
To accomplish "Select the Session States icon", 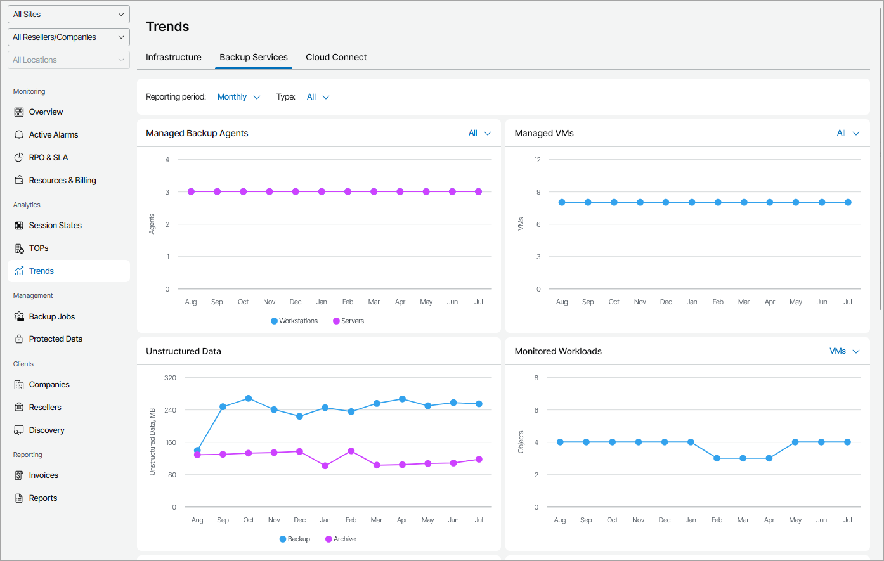I will (19, 226).
